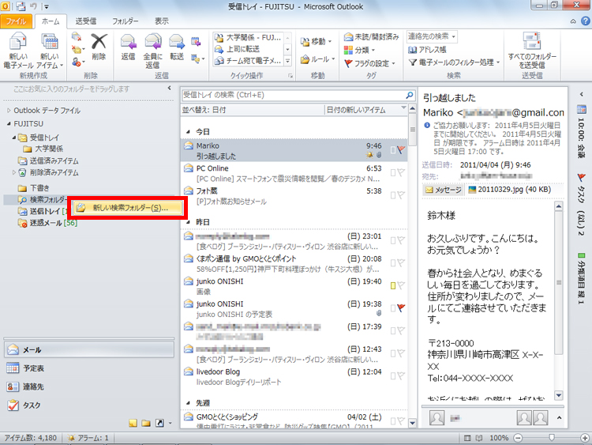Select the フォルダー ribbon tab
This screenshot has width=592, height=445.
tap(126, 21)
